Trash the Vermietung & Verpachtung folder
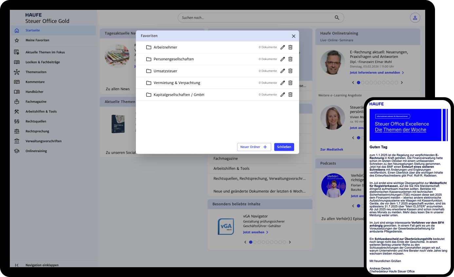Image resolution: width=454 pixels, height=277 pixels. [x=290, y=83]
